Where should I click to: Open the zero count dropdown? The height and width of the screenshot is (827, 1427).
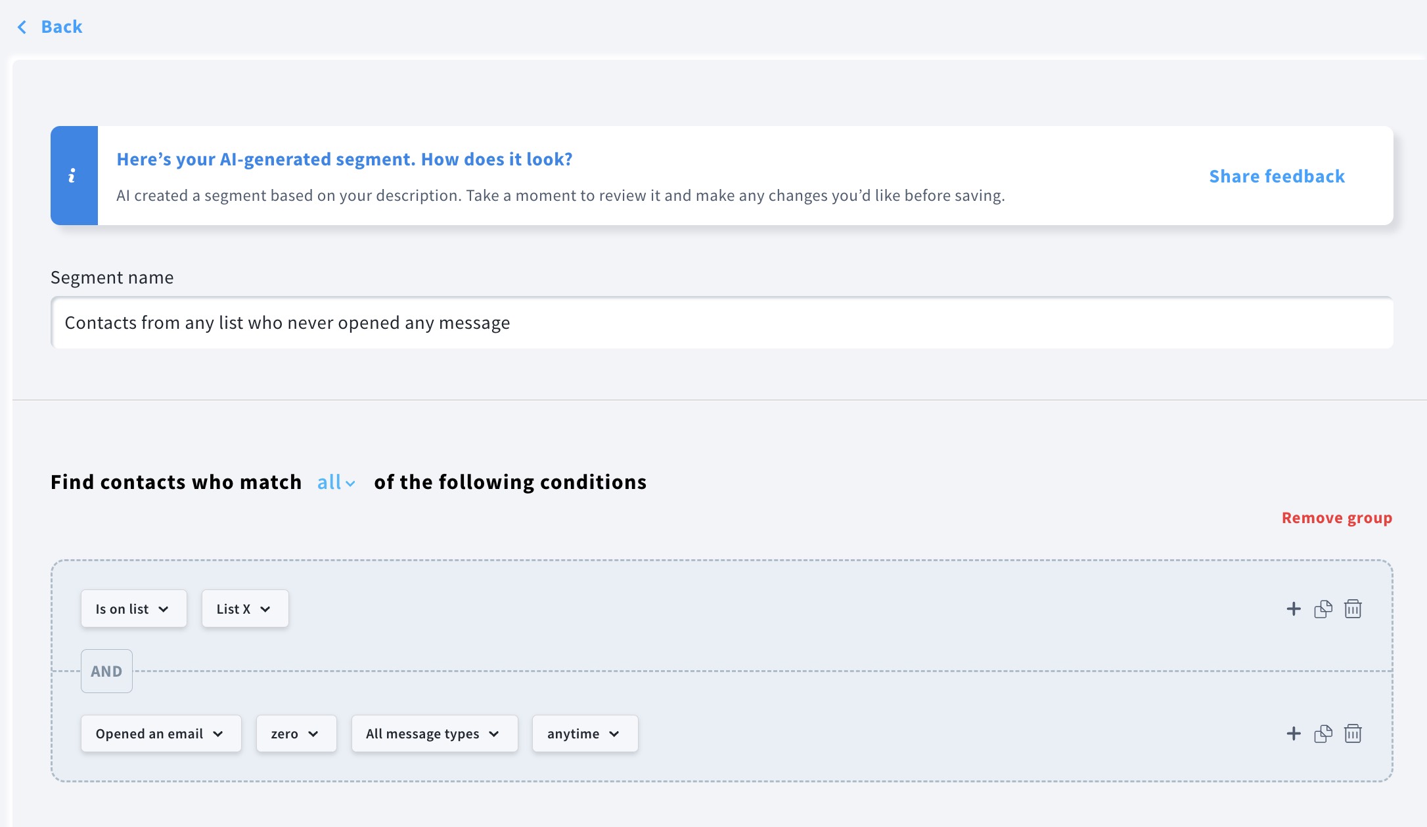296,734
